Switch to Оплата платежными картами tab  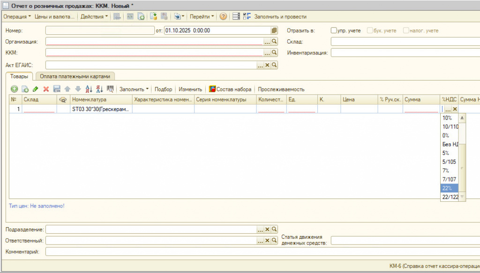click(75, 76)
